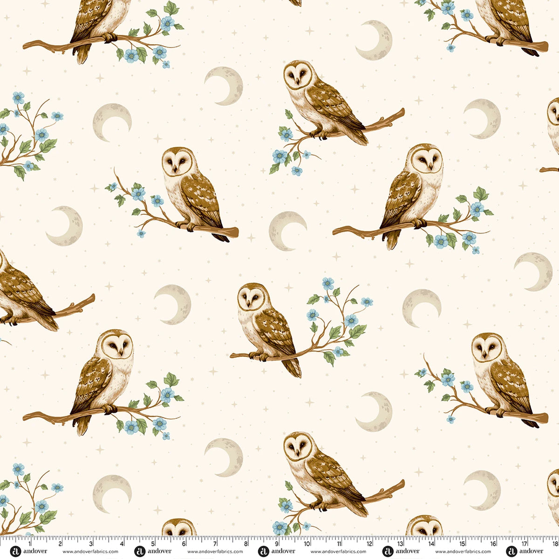Click the ruler number "16"
This screenshot has height=559, width=559.
click(x=493, y=543)
